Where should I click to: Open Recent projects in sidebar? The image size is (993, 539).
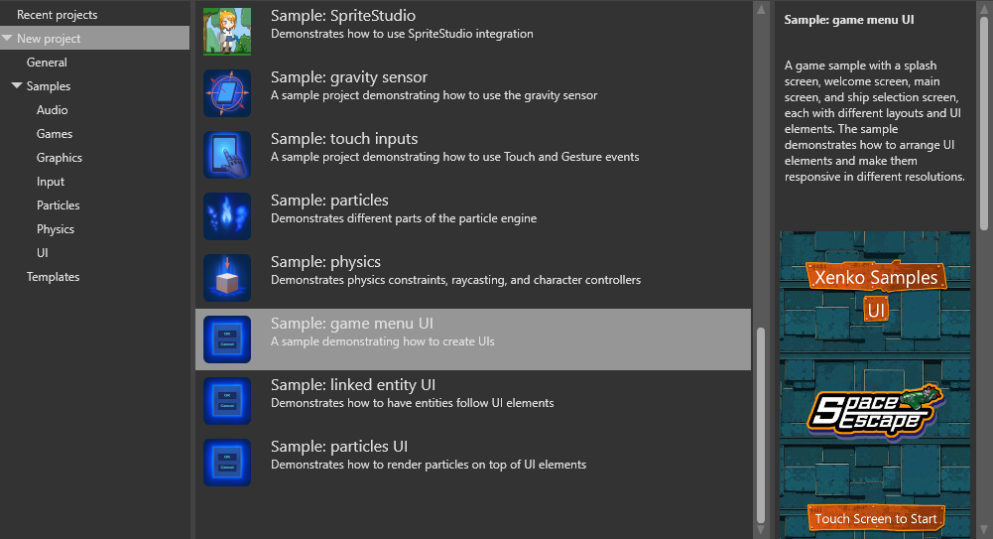click(x=57, y=15)
